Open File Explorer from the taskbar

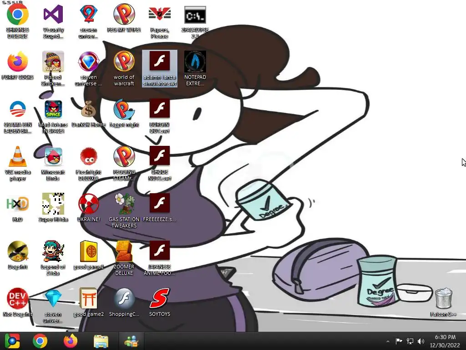[x=101, y=341]
